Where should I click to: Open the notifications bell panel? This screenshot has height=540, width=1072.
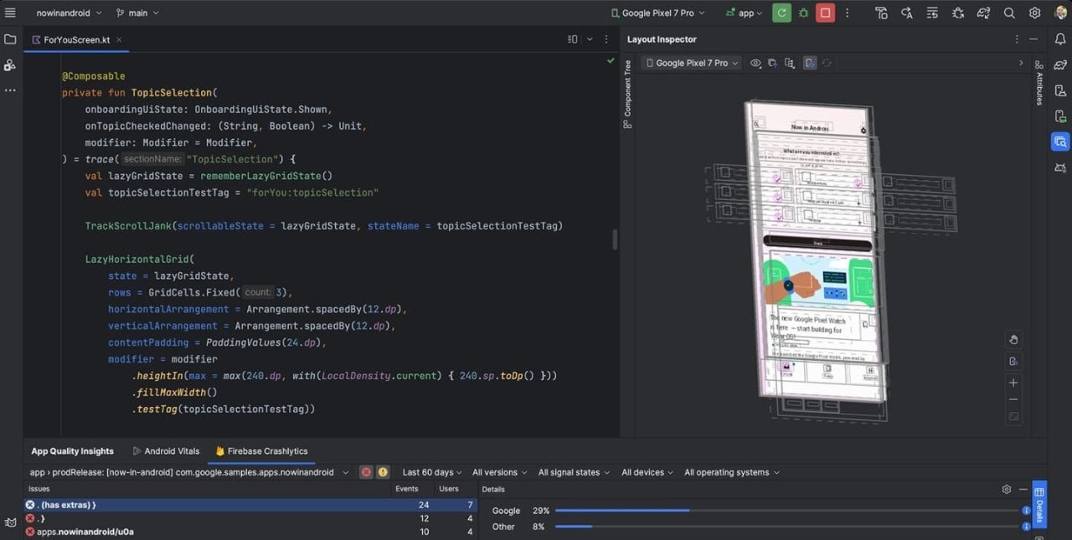coord(1060,39)
